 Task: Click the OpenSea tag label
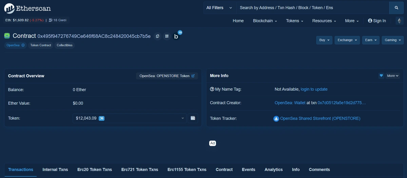point(13,45)
